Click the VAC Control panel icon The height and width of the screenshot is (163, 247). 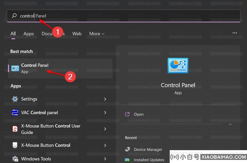pyautogui.click(x=15, y=113)
